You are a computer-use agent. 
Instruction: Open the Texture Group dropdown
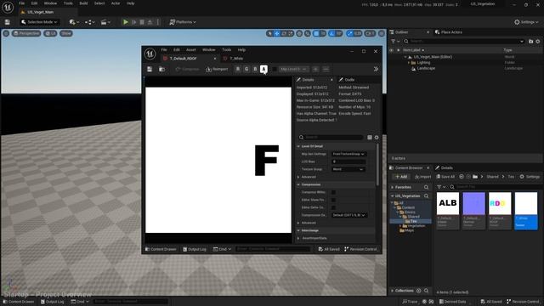[348, 169]
